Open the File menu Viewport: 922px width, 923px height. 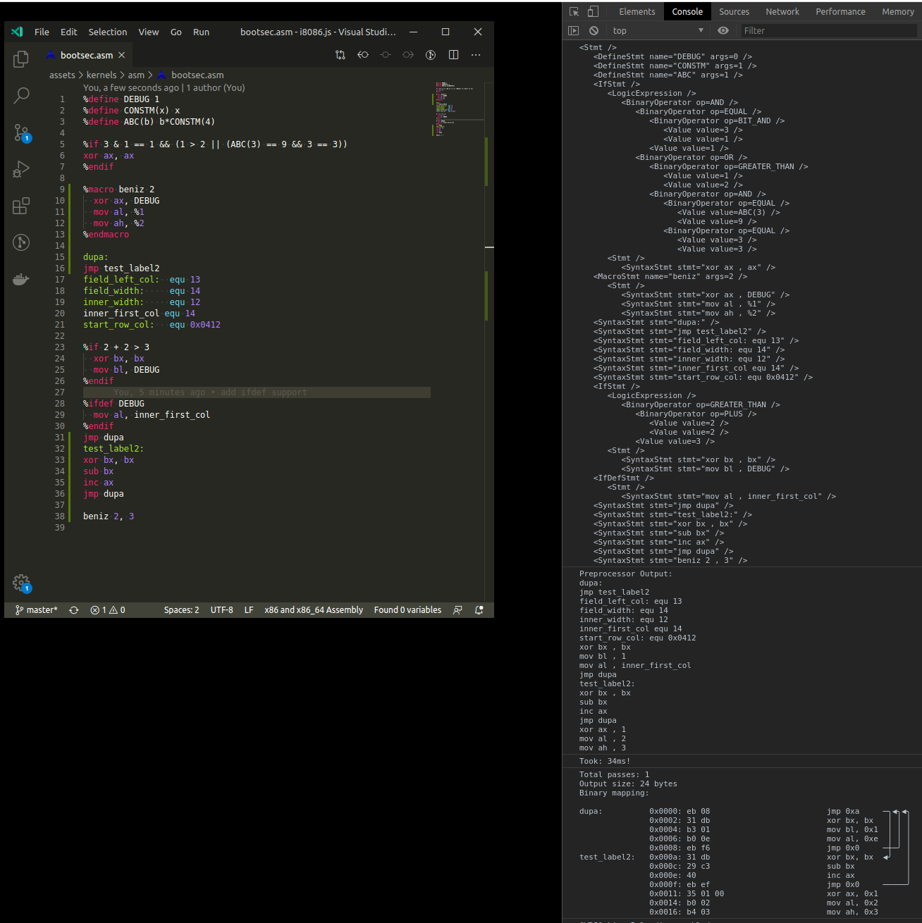coord(42,32)
